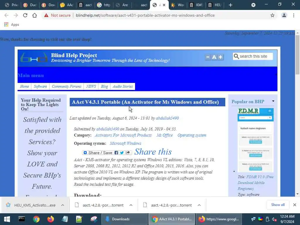Click the network tray icon
Screen dimensions: 300x225
pyautogui.click(x=253, y=219)
